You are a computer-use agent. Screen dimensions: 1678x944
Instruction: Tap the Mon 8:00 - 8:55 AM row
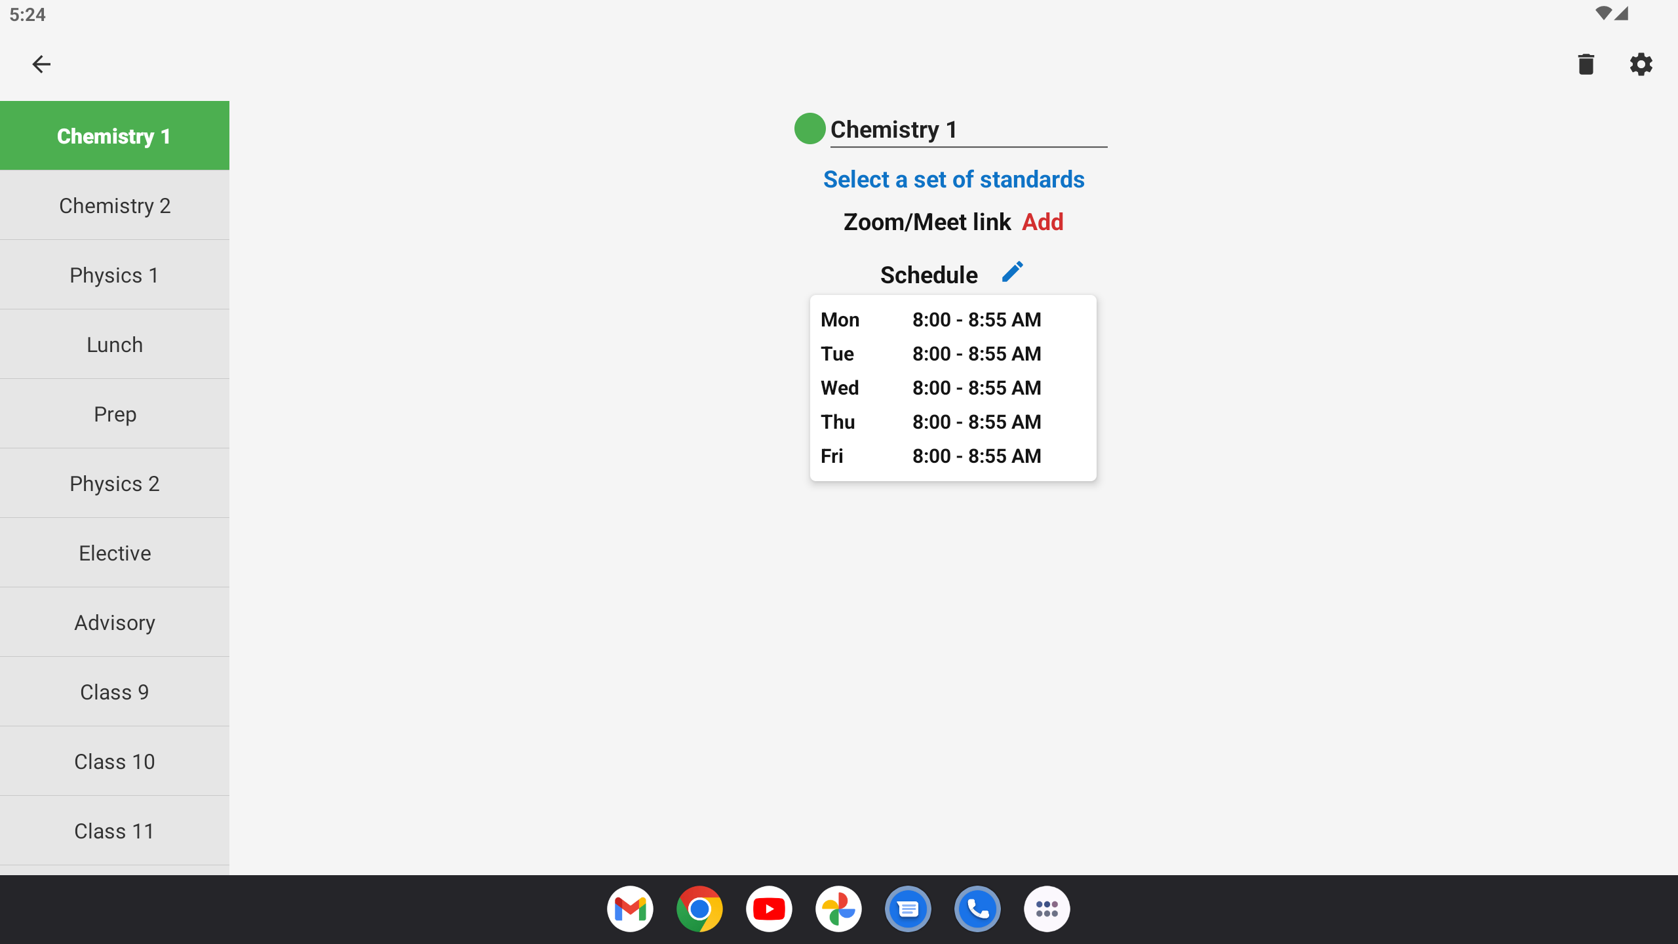coord(953,320)
